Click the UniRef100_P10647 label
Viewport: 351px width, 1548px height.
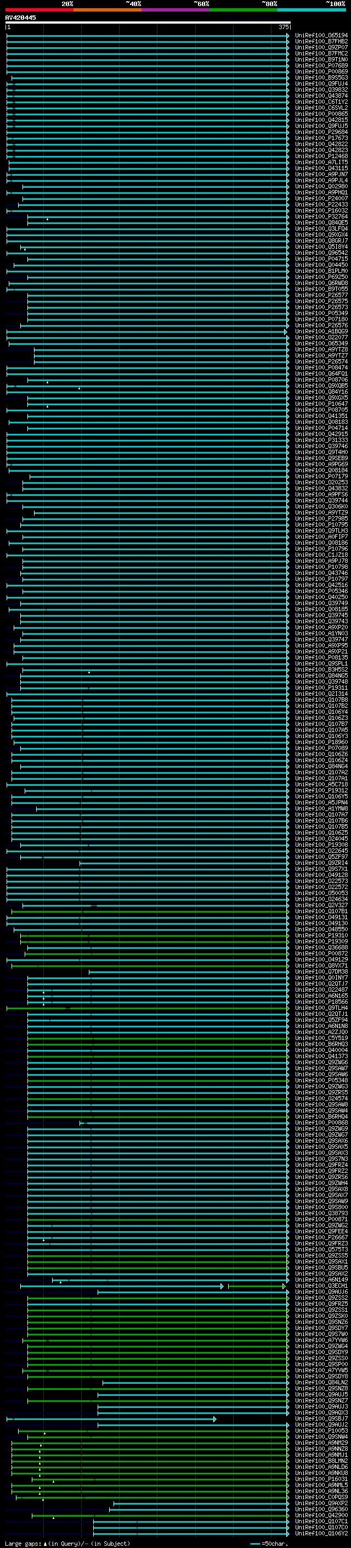pos(321,404)
